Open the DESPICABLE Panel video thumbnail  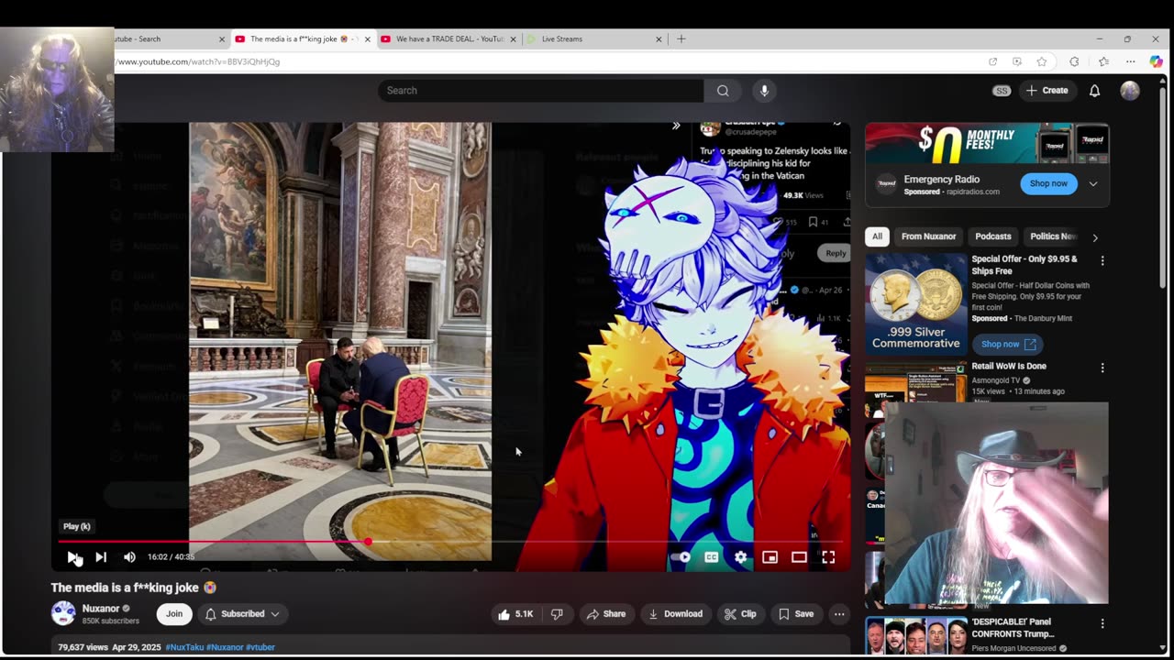pos(915,637)
